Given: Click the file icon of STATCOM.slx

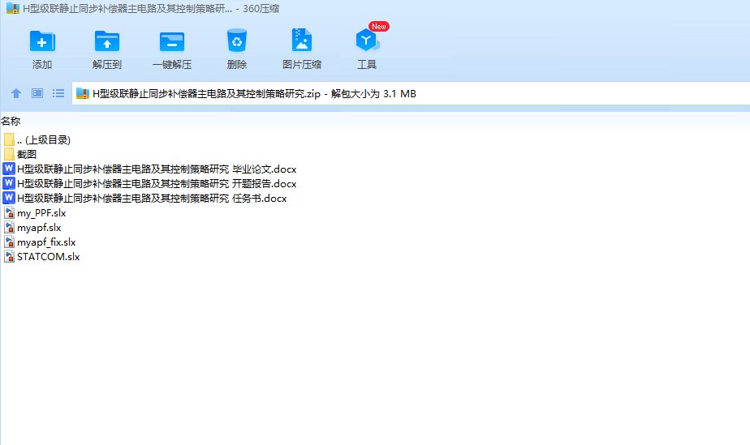Looking at the screenshot, I should tap(9, 256).
